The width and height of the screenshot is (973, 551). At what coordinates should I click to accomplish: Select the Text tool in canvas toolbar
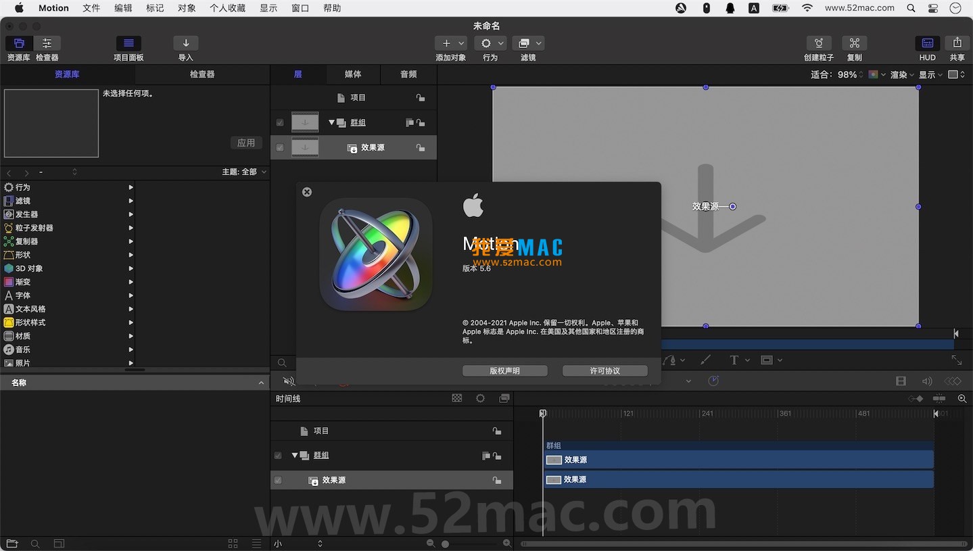tap(734, 360)
